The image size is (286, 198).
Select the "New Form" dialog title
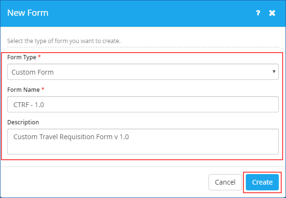coord(28,13)
